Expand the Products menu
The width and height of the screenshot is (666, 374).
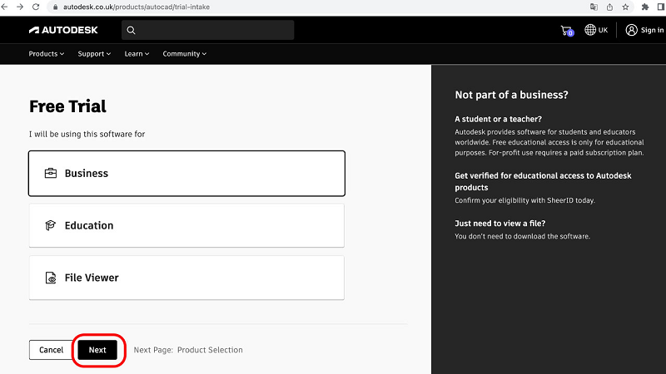point(47,54)
